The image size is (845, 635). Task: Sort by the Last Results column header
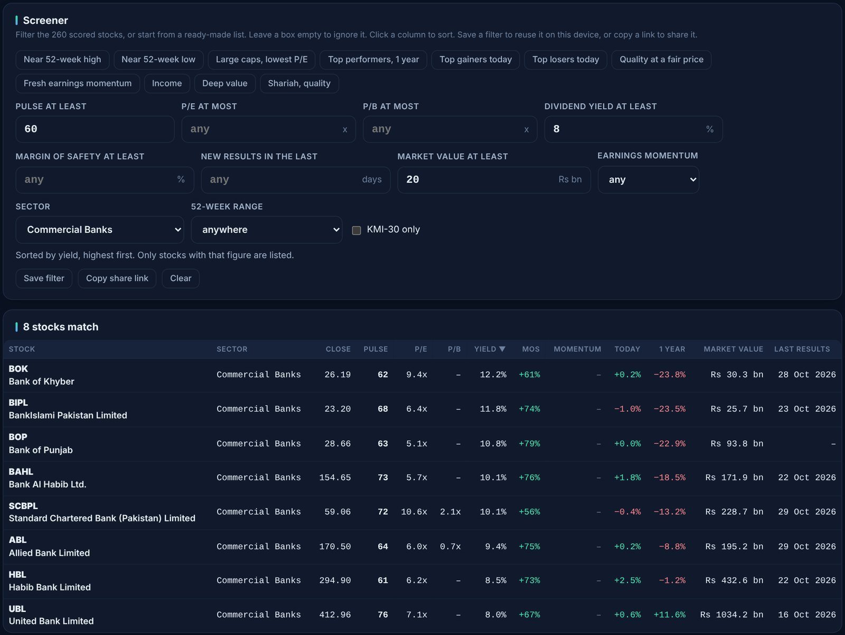pos(802,349)
